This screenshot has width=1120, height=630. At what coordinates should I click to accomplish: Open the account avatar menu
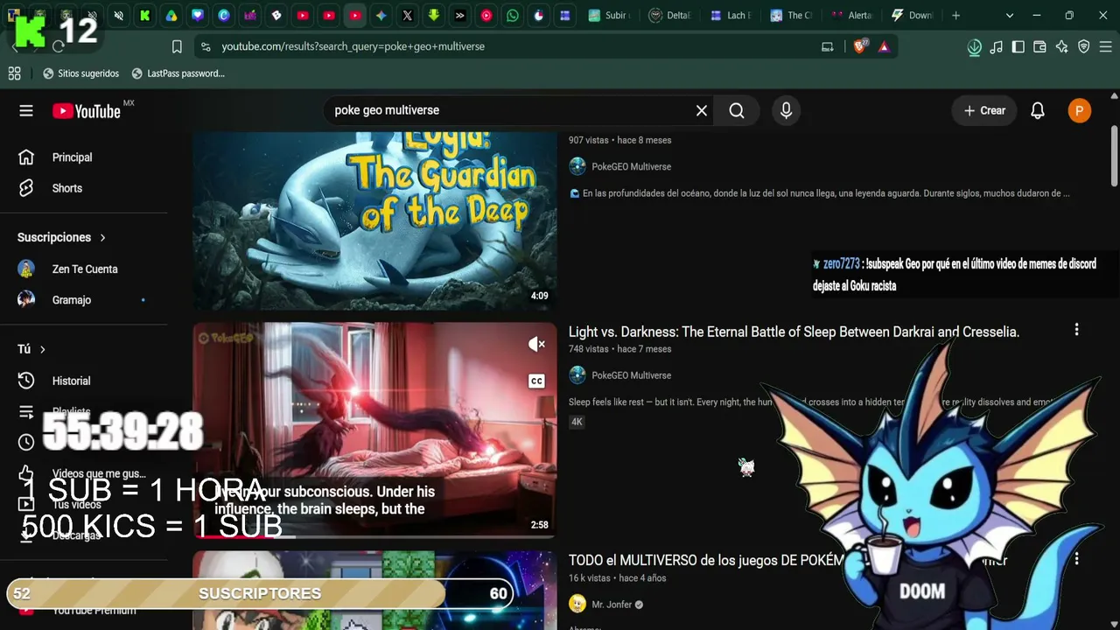1080,110
